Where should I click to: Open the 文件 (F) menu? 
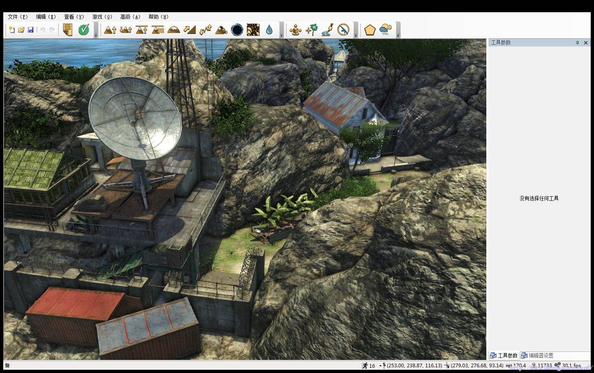(x=18, y=17)
